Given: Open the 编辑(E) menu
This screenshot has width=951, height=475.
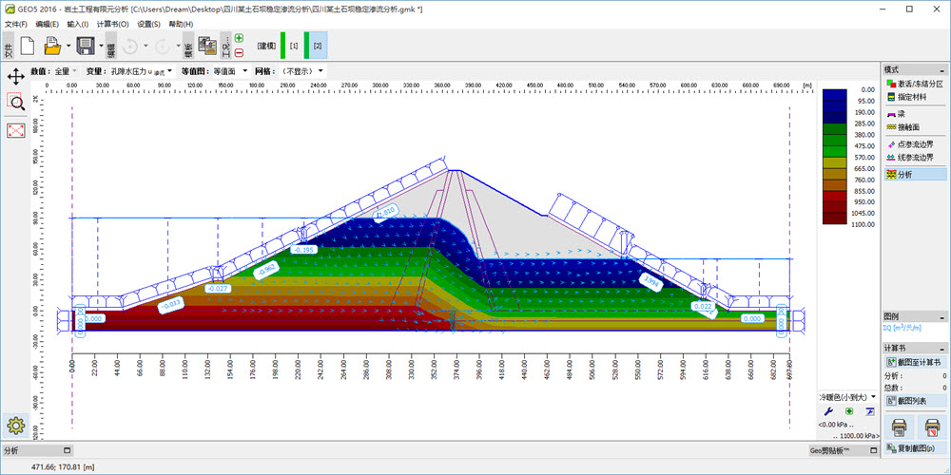Looking at the screenshot, I should [47, 25].
